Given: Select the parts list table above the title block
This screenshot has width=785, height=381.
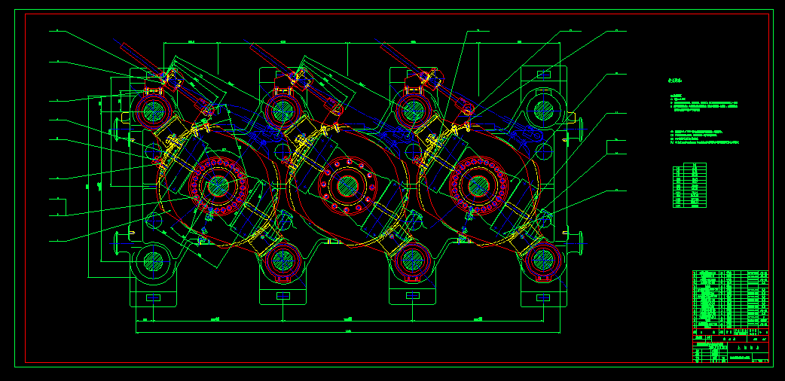Looking at the screenshot, I should (x=731, y=300).
